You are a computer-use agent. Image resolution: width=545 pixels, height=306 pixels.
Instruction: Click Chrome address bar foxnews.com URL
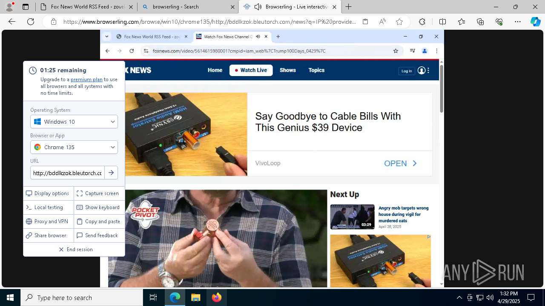coord(239,51)
